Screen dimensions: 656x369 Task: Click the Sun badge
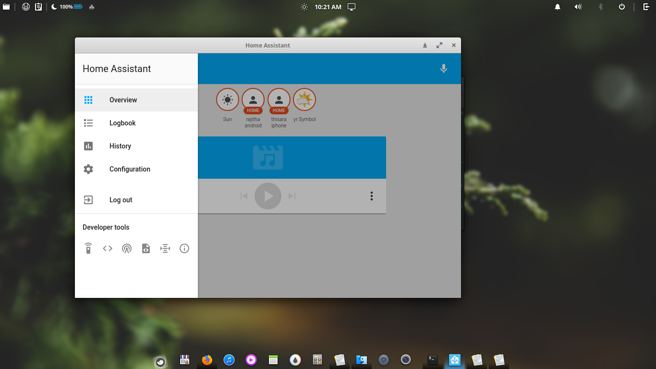[x=228, y=100]
